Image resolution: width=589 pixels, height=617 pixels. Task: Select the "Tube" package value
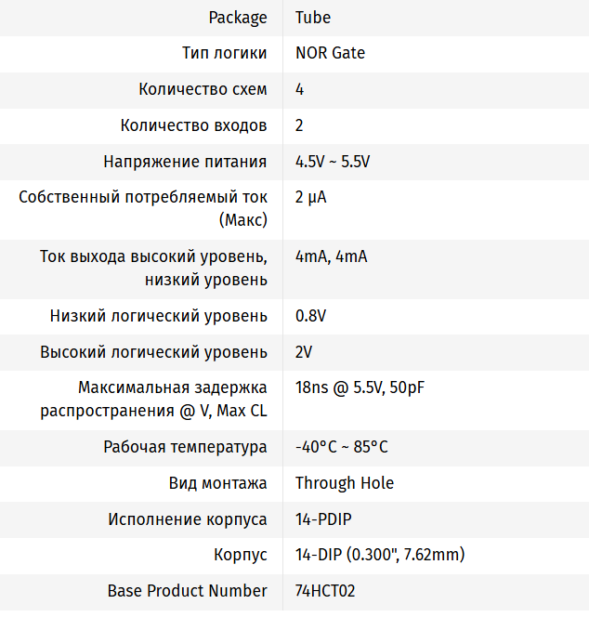313,18
